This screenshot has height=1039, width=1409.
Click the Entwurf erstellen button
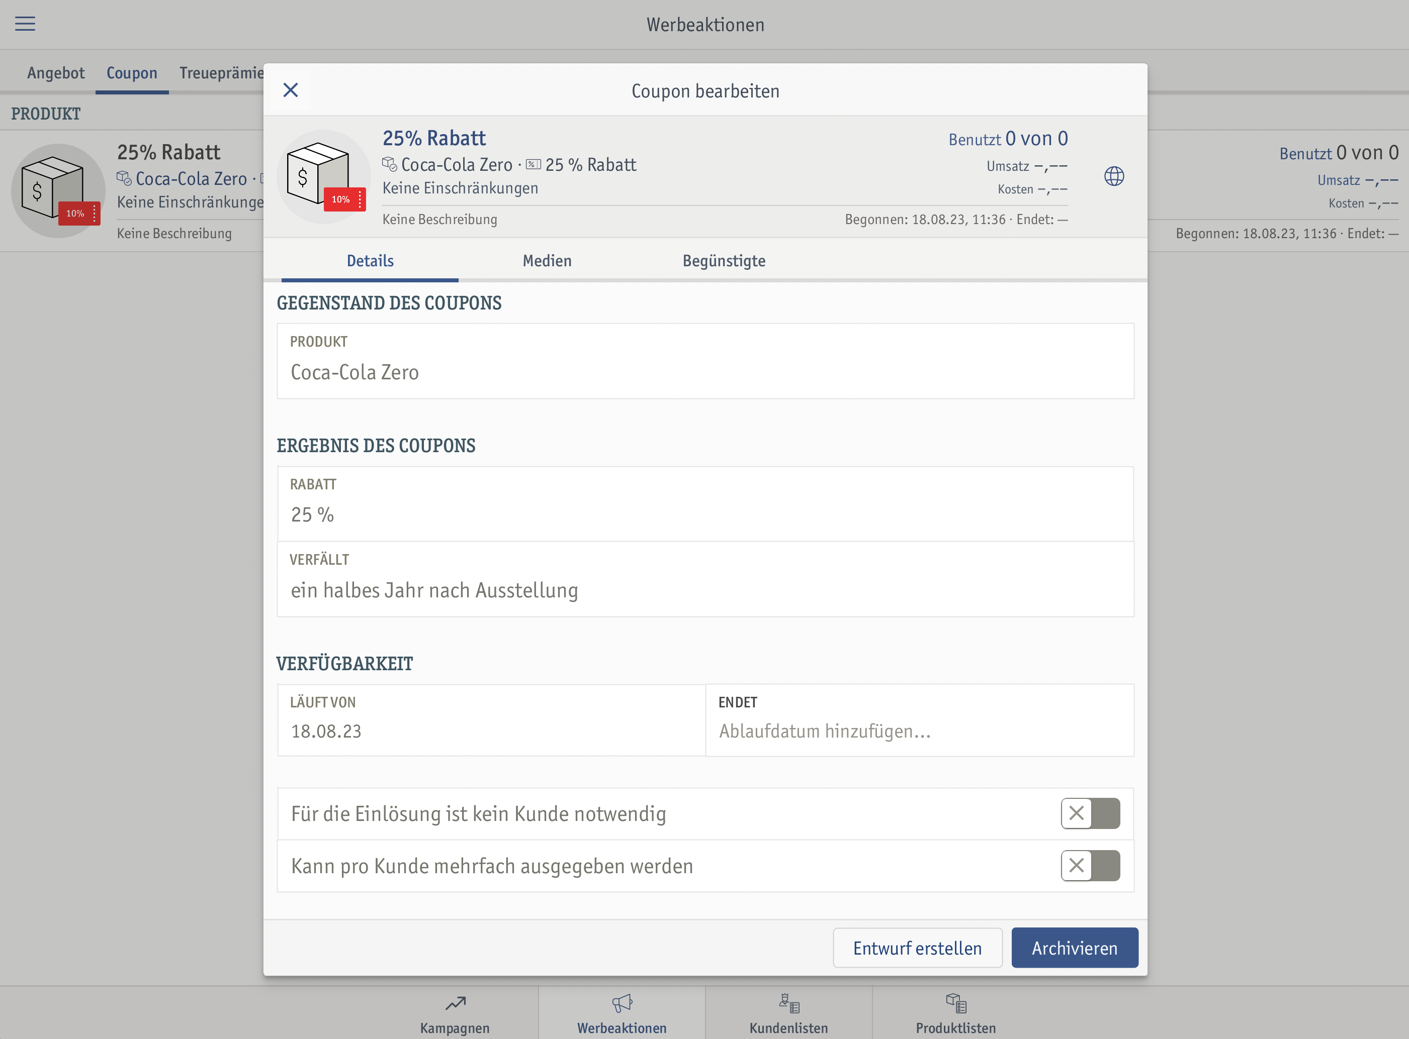[918, 948]
